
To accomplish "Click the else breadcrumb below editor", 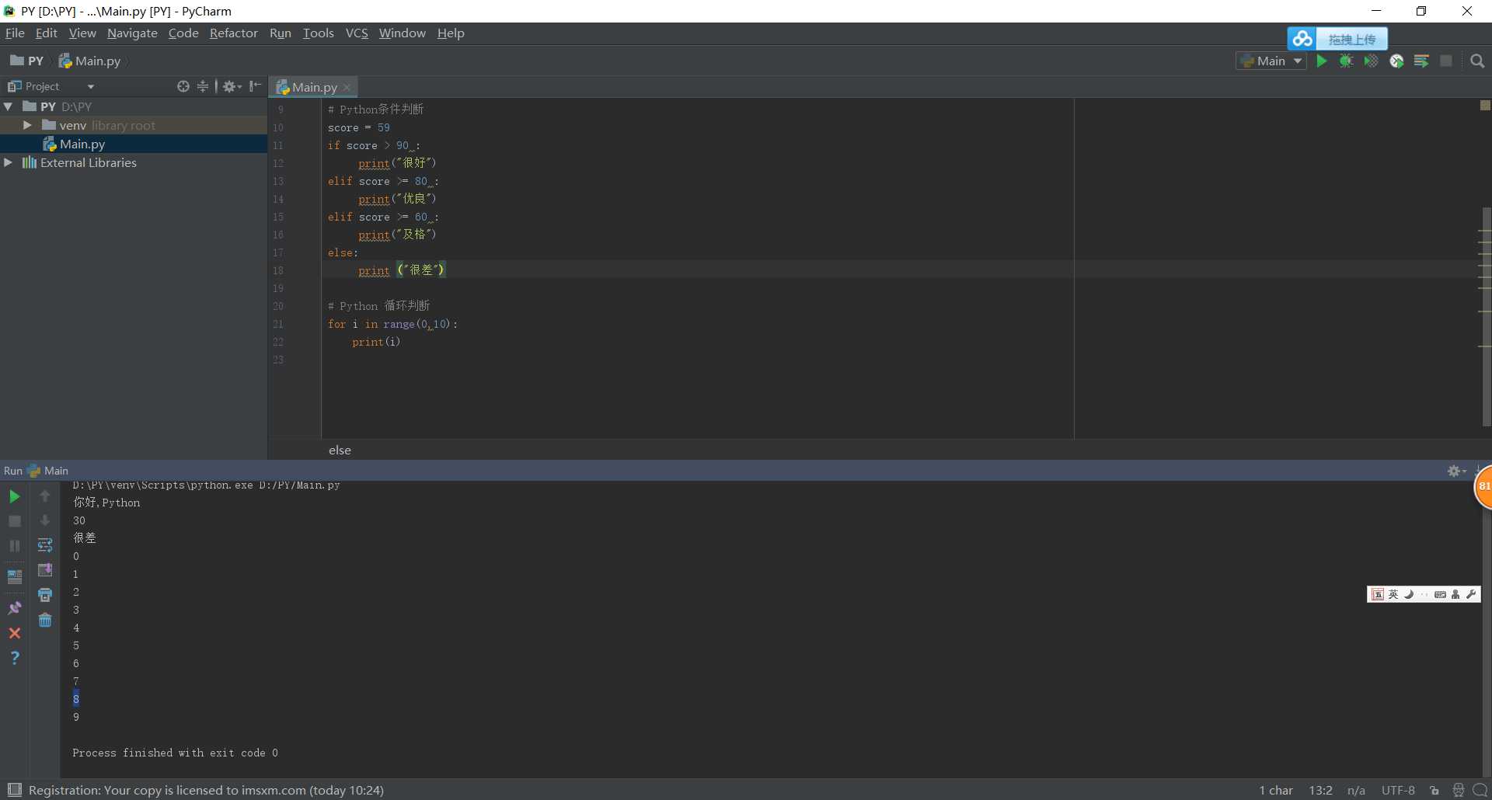I will (340, 450).
